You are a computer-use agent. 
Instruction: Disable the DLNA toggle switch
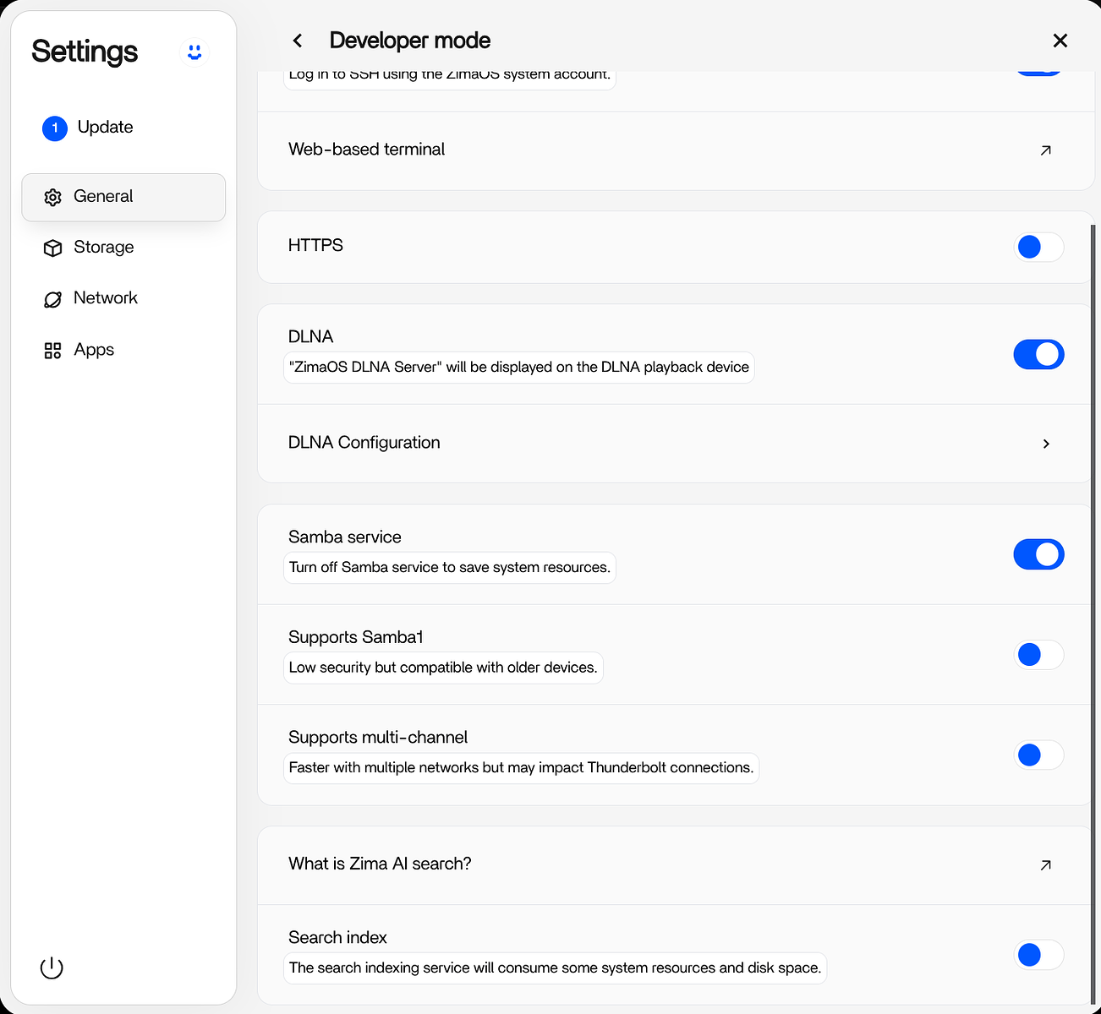1038,354
